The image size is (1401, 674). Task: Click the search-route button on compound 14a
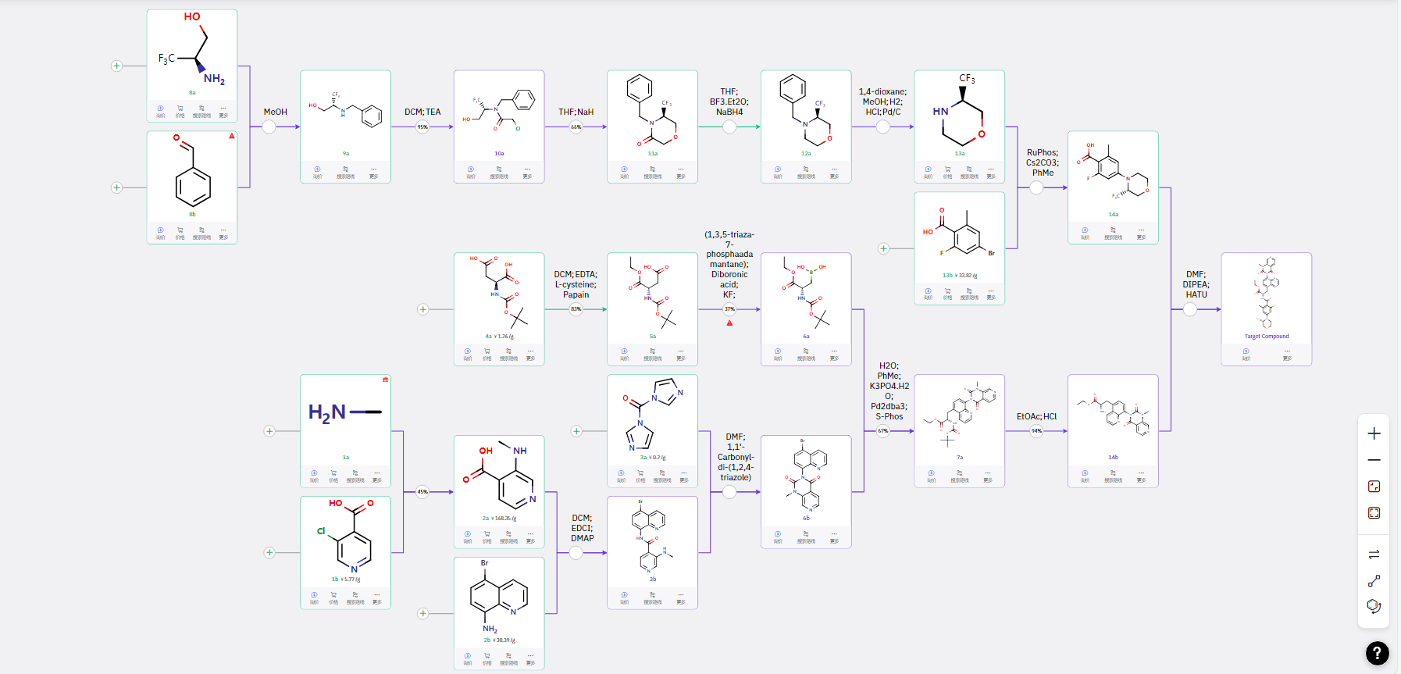(1113, 232)
